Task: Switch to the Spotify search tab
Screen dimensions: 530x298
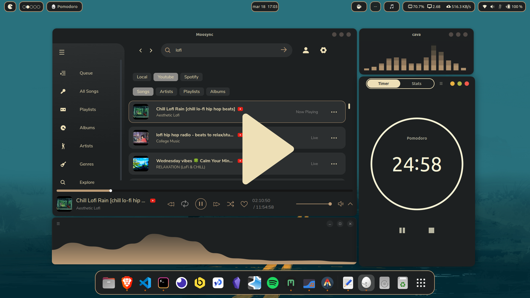Action: [191, 77]
